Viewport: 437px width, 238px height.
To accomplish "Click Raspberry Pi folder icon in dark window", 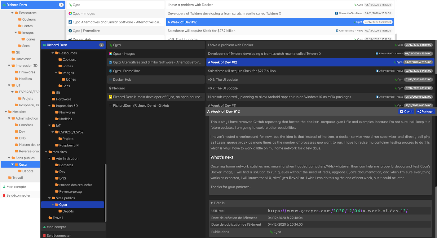I will tap(57, 145).
